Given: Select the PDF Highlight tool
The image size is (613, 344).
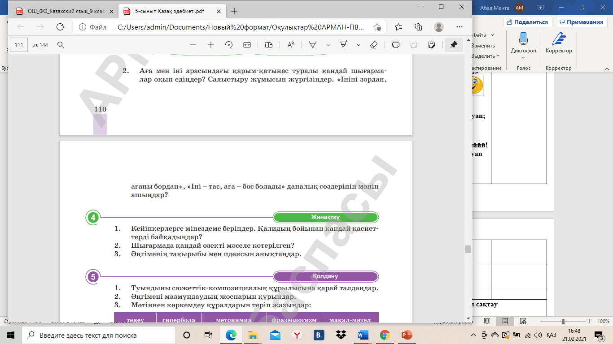Looking at the screenshot, I should [x=344, y=45].
